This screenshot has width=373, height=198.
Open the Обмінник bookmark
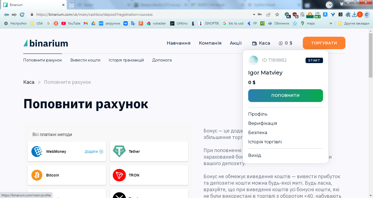(x=279, y=23)
